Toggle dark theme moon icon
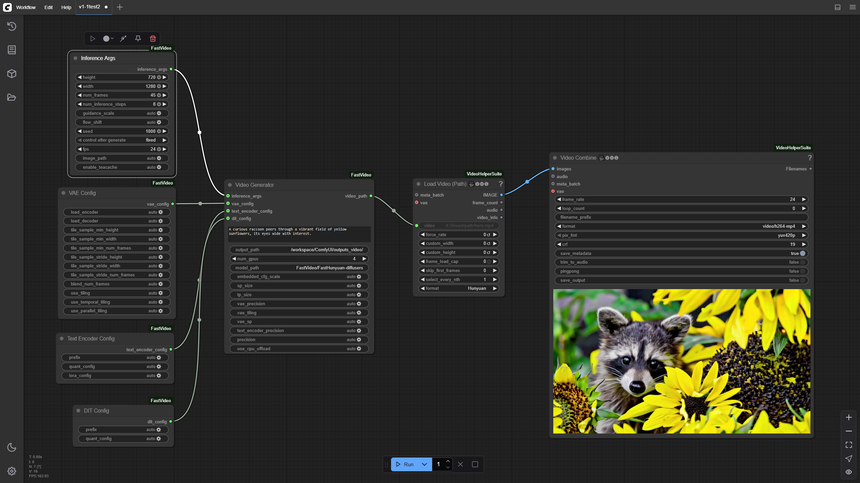 (x=12, y=447)
